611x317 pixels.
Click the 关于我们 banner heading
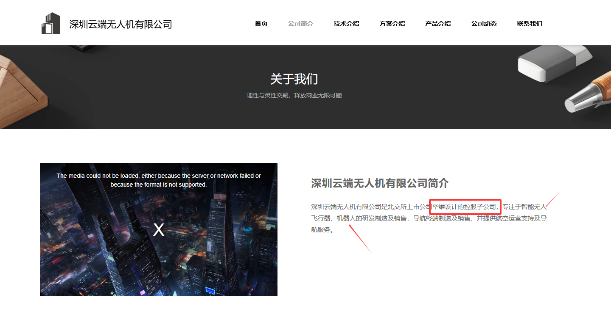click(x=294, y=79)
